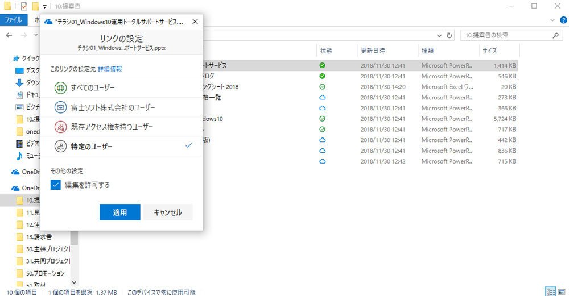Image resolution: width=569 pixels, height=296 pixels.
Task: Open the デスク (Desktop) sidebar item
Action: [27, 70]
